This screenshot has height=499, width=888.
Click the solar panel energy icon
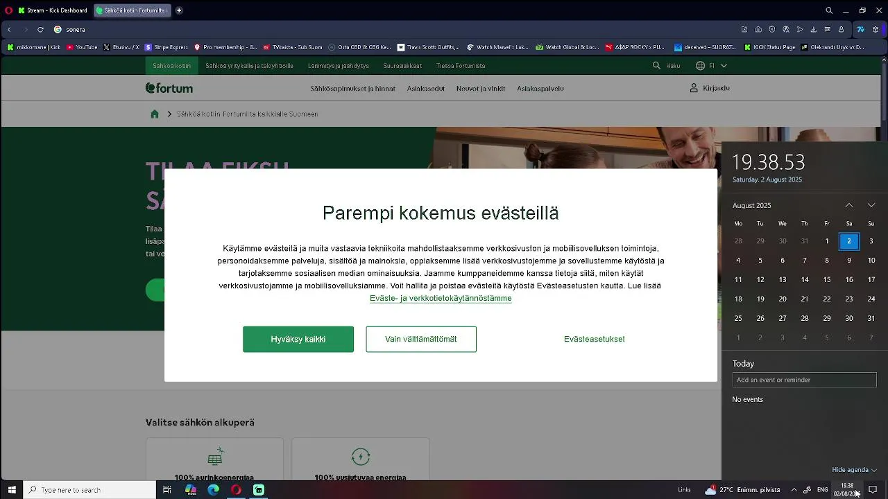215,457
